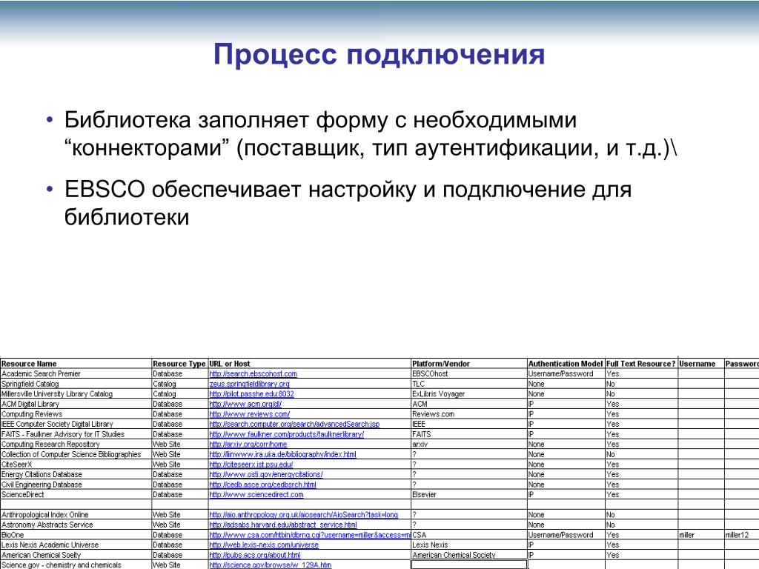Viewport: 759px width, 569px height.
Task: Select the 'URL or Host' column header
Action: pyautogui.click(x=309, y=363)
